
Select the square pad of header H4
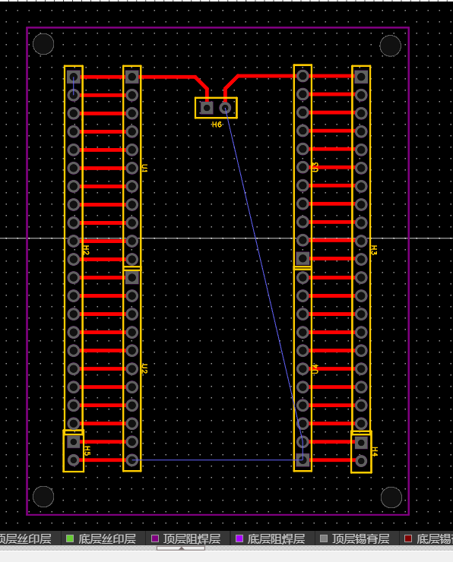pos(361,443)
